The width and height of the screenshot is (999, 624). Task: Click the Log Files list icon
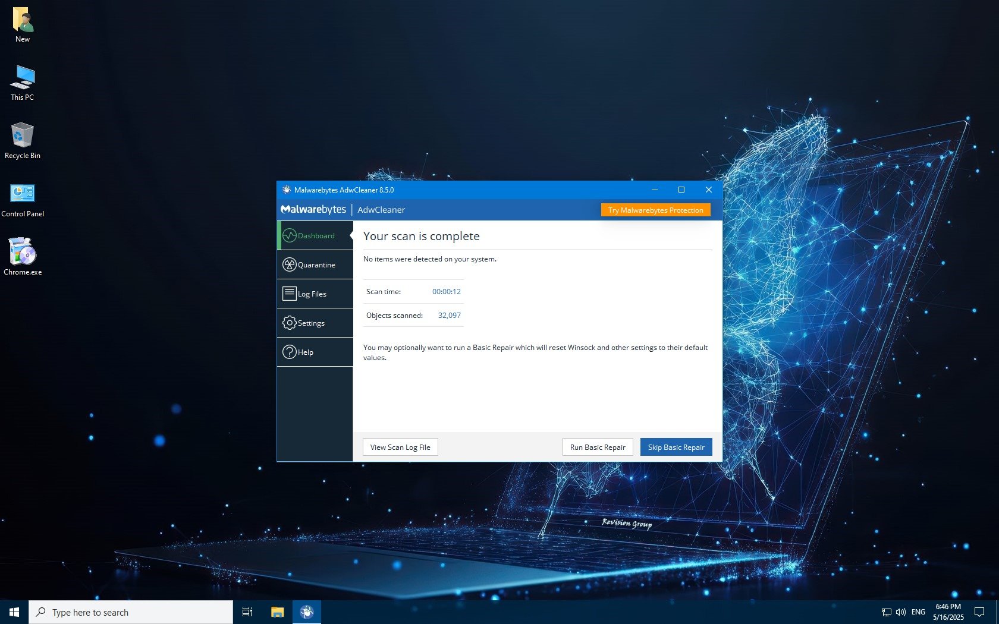click(290, 294)
